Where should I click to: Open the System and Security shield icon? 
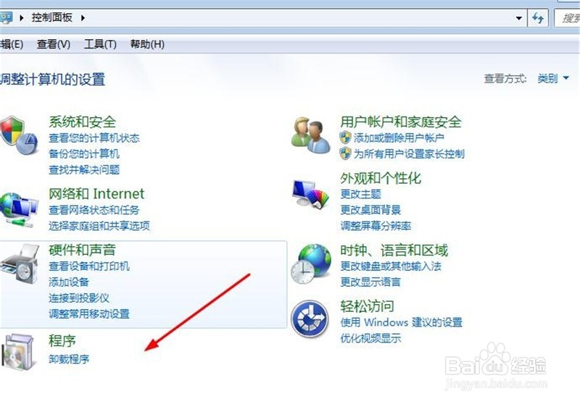[19, 135]
